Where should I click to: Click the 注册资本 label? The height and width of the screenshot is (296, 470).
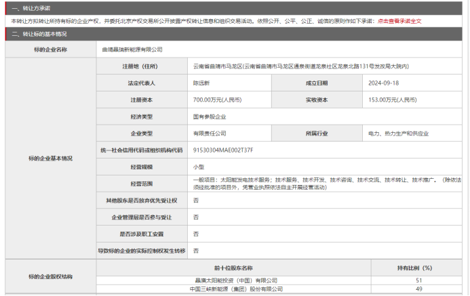click(x=142, y=100)
